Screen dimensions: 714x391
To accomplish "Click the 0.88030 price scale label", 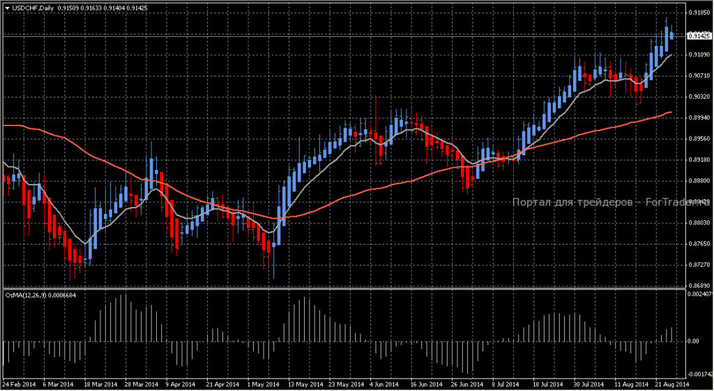I will click(700, 222).
